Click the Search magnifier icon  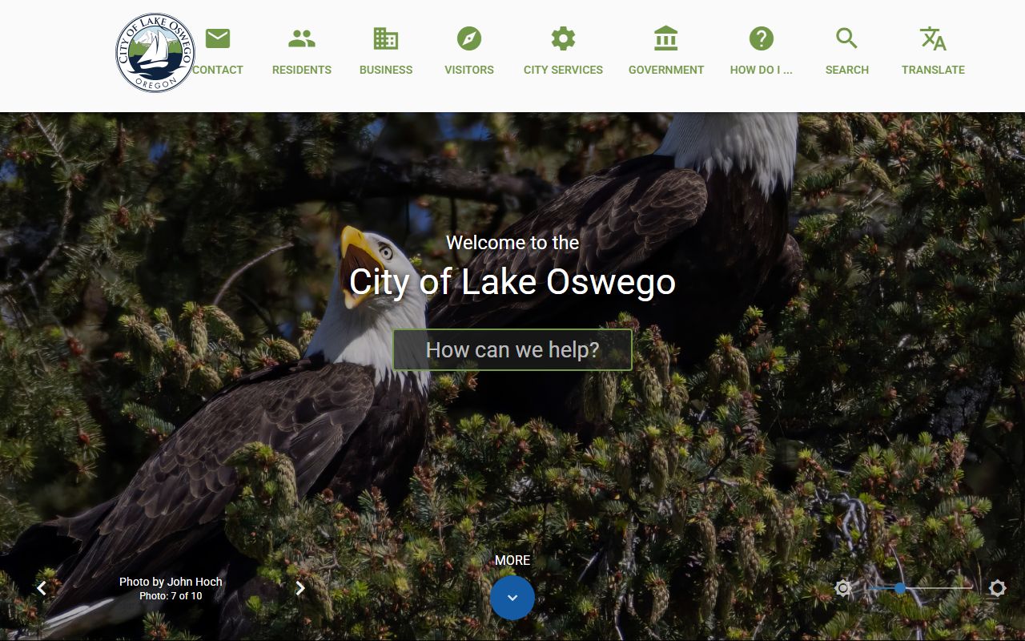tap(847, 38)
